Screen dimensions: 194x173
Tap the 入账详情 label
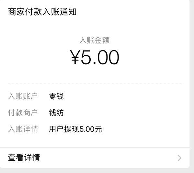(x=23, y=129)
